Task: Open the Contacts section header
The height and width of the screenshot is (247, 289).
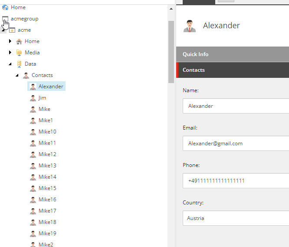Action: point(233,70)
